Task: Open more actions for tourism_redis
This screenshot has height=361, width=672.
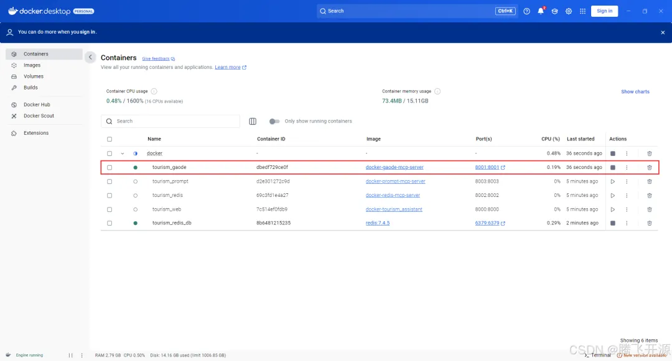Action: (x=627, y=196)
